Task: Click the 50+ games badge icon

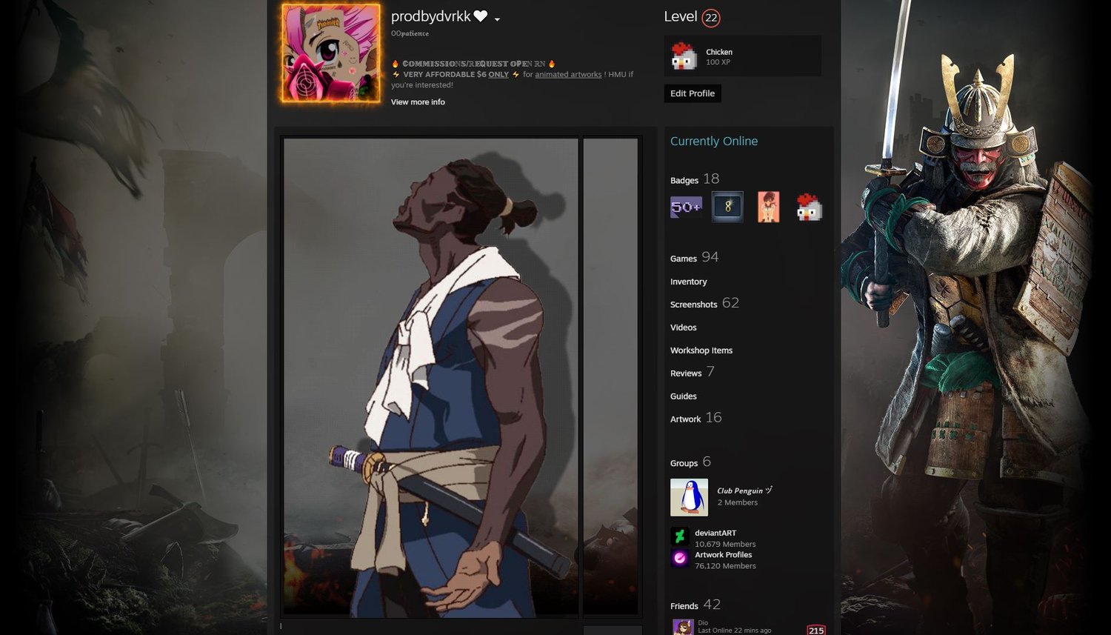Action: click(686, 207)
